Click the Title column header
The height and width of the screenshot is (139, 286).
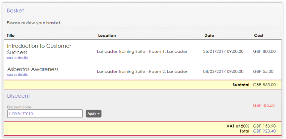(x=11, y=35)
